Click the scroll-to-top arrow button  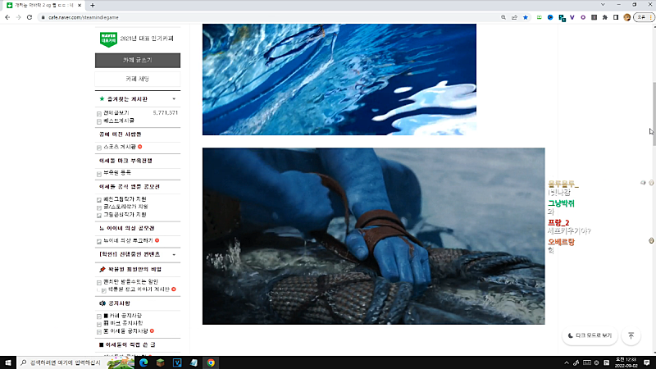(x=631, y=335)
